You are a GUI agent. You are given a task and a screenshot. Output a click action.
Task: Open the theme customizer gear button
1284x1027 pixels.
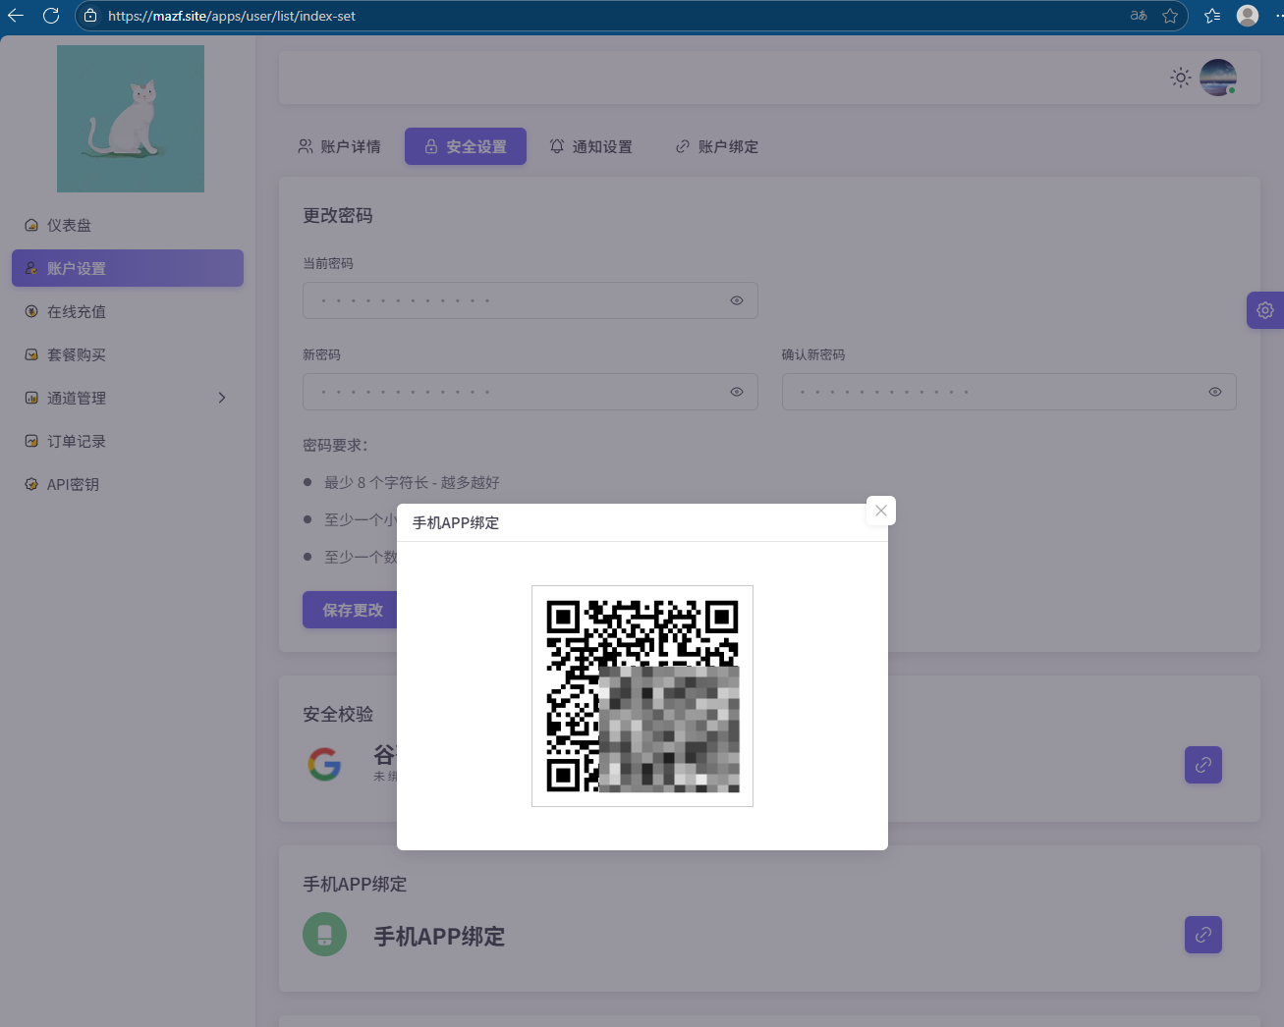(x=1265, y=310)
